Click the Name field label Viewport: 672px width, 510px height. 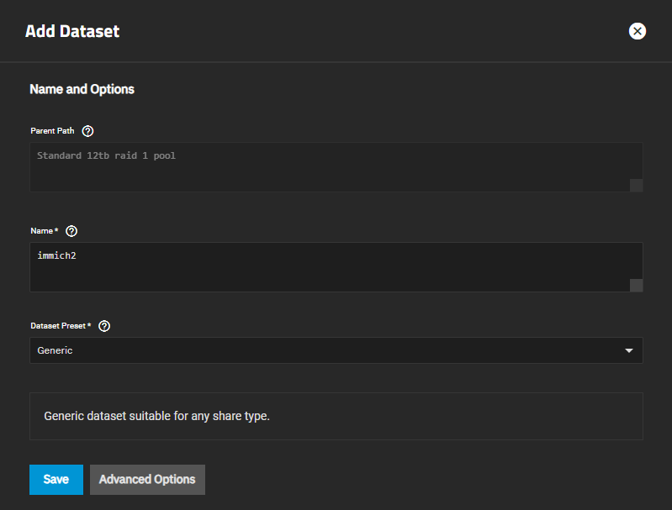(44, 231)
